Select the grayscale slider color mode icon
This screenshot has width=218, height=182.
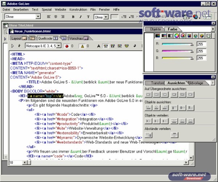170,36
